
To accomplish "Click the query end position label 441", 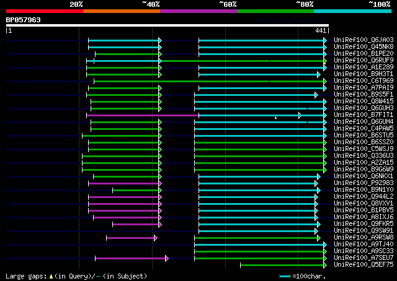I will point(321,30).
